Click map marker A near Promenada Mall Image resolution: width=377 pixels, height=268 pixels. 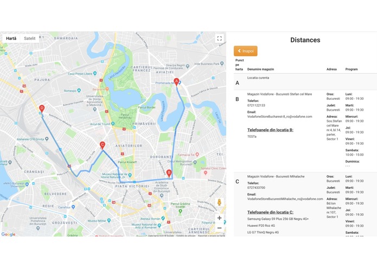(x=176, y=82)
